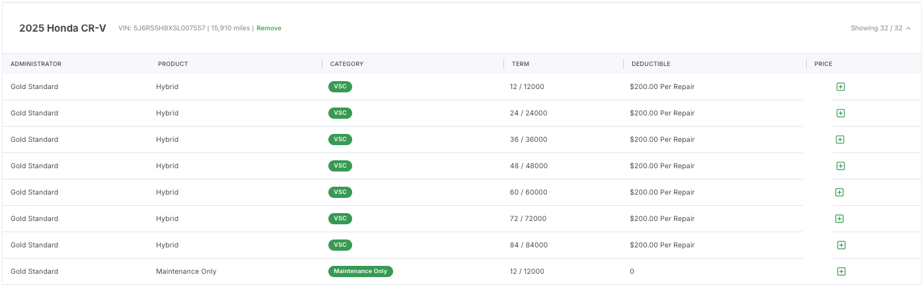Sort by Administrator column header
The width and height of the screenshot is (923, 285).
pyautogui.click(x=36, y=64)
